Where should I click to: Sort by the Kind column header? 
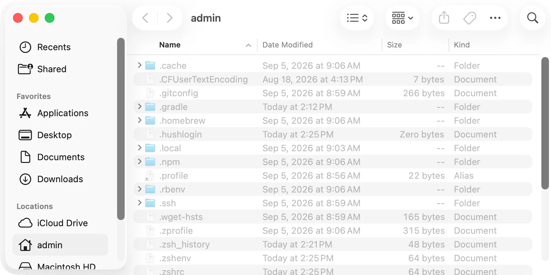click(x=494, y=45)
